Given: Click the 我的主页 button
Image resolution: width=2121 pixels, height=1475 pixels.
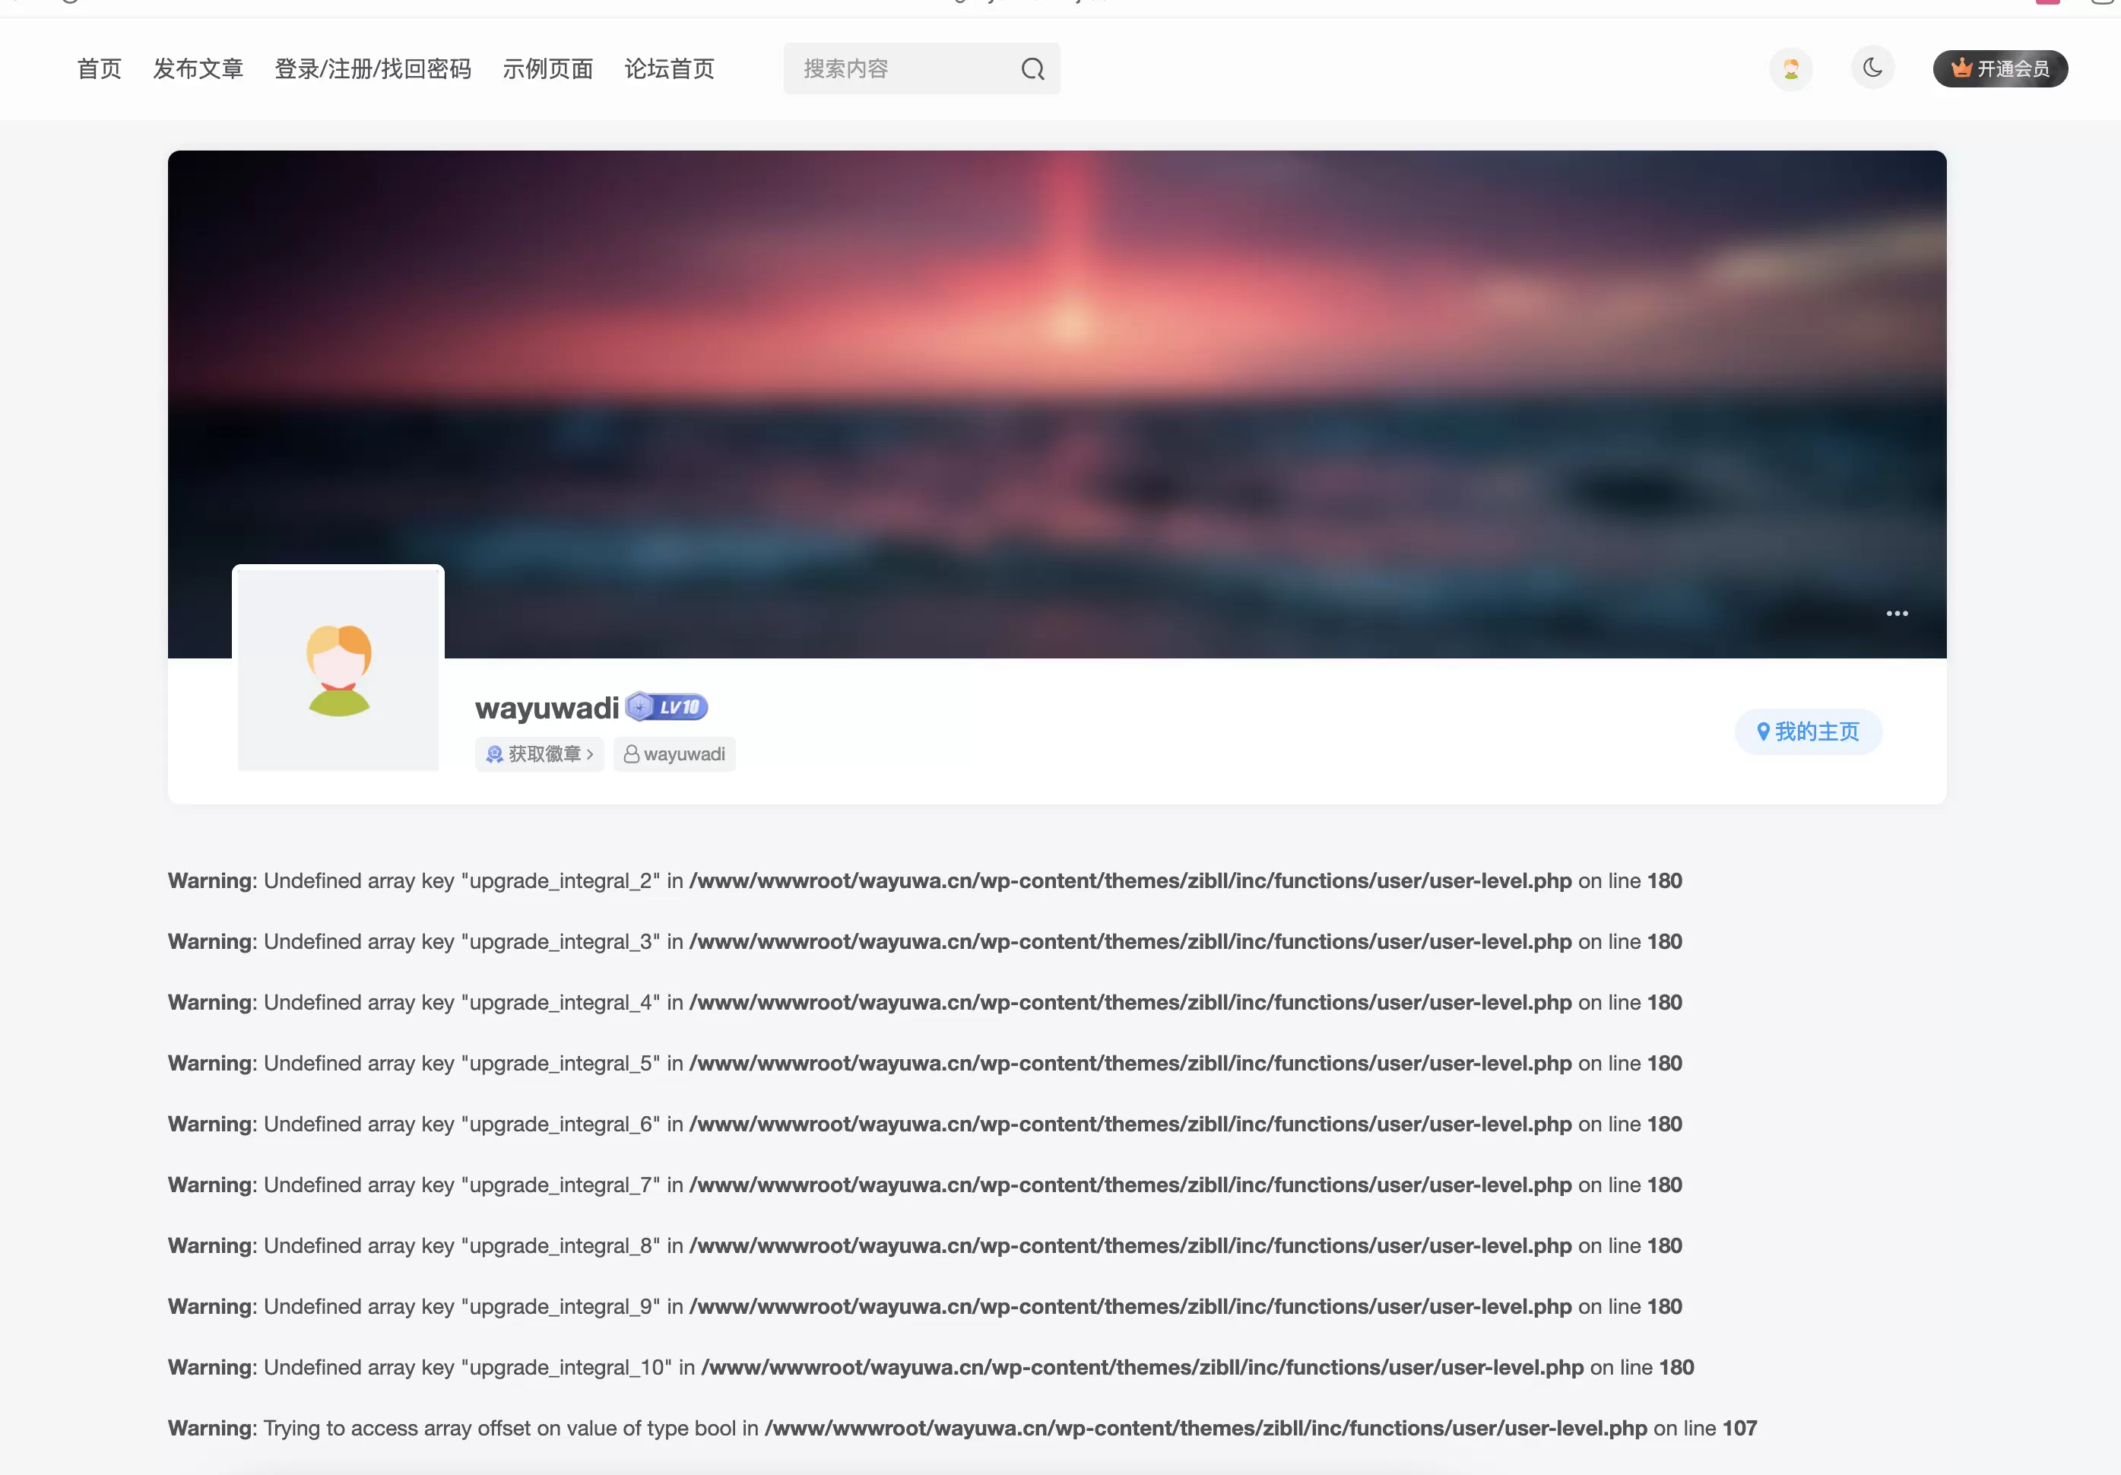Looking at the screenshot, I should pos(1808,731).
